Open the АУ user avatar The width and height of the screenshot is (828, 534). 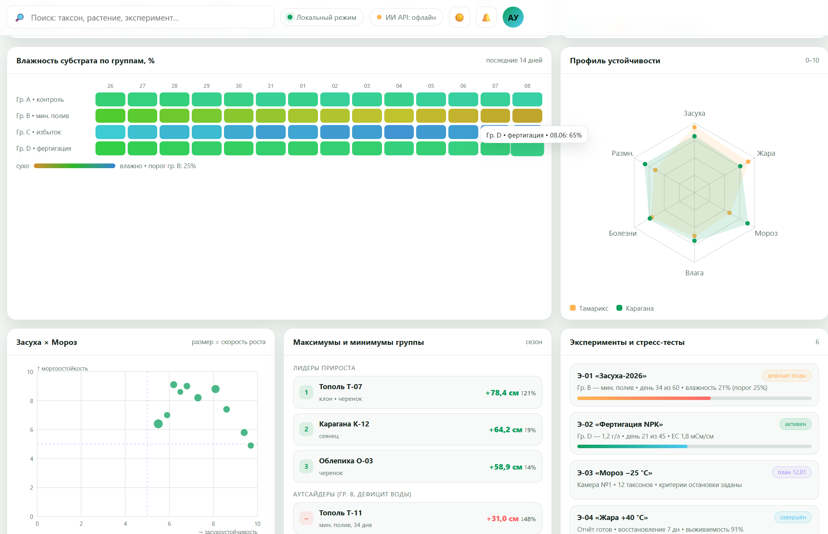tap(513, 17)
